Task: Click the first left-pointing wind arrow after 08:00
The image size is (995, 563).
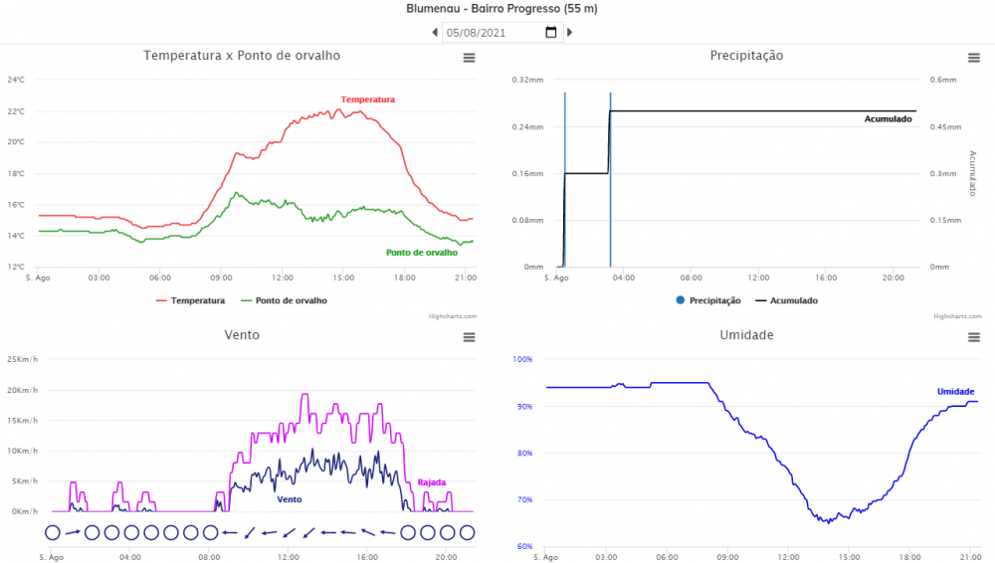Action: 229,533
